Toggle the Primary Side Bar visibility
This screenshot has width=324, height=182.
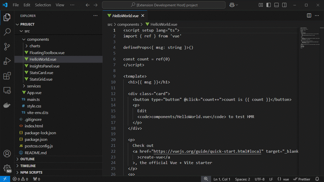268,5
